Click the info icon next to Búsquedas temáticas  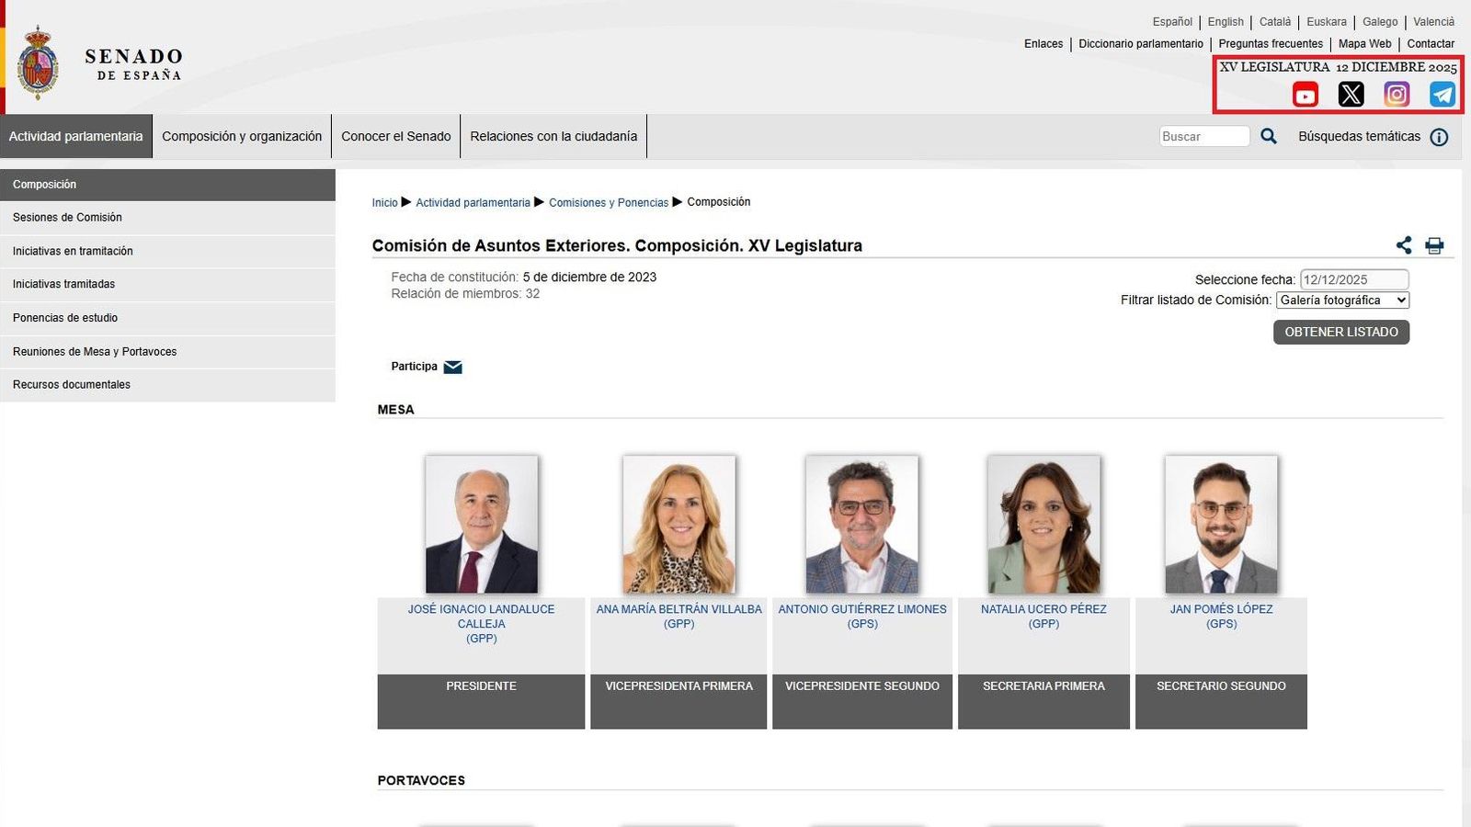1439,136
